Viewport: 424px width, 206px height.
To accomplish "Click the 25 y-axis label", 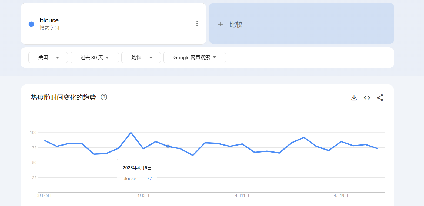I will [34, 178].
